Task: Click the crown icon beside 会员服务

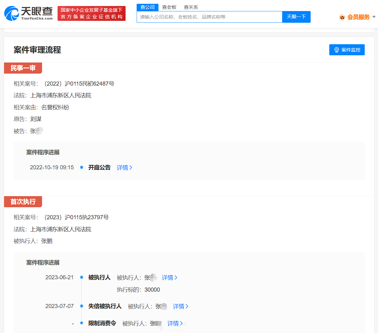Action: 342,17
